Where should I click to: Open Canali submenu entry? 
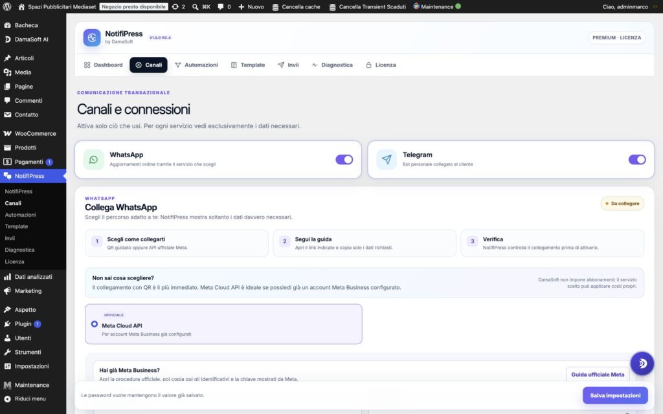[13, 203]
